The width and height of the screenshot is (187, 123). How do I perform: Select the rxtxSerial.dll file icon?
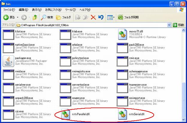122,114
